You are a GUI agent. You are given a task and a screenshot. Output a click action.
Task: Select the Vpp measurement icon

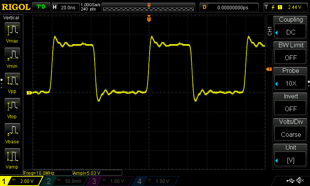[x=12, y=81]
